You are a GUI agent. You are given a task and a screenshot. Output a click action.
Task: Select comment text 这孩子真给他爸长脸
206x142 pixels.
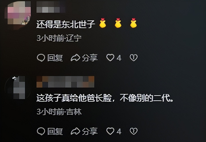point(74,98)
